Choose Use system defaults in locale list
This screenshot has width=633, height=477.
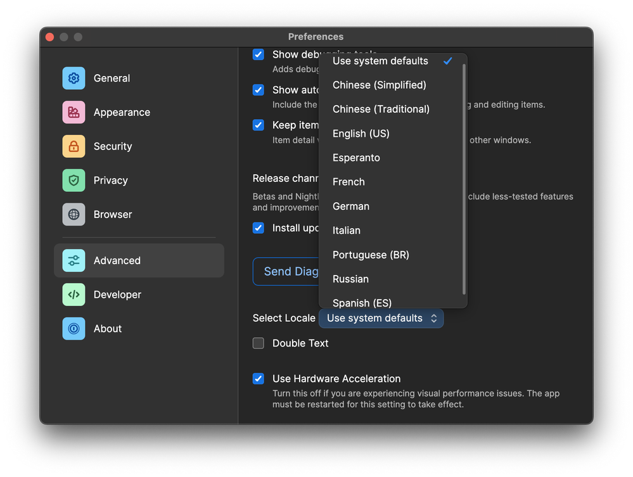point(380,61)
